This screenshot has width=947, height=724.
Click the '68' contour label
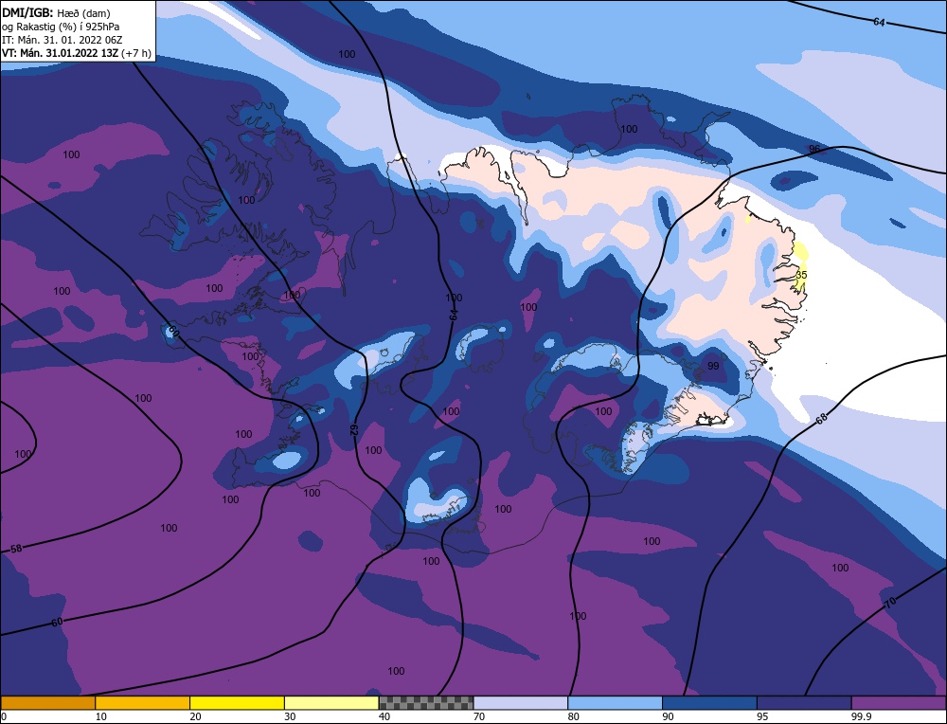tap(821, 418)
